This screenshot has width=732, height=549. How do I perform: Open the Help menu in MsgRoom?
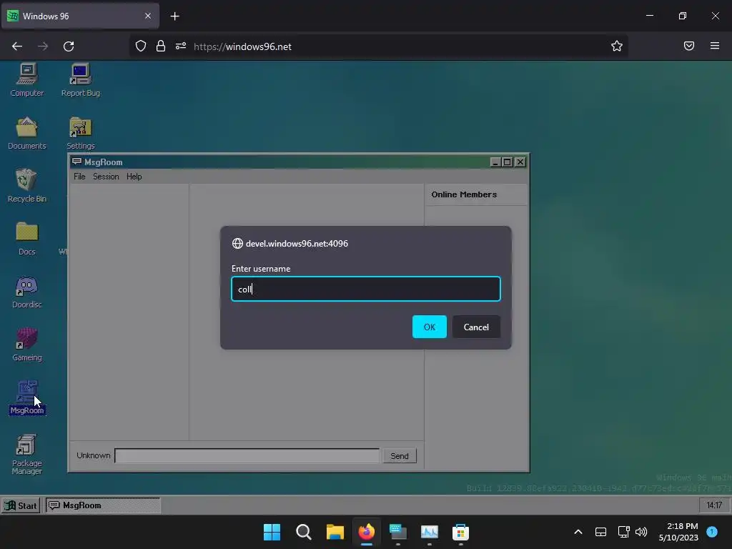(x=134, y=177)
